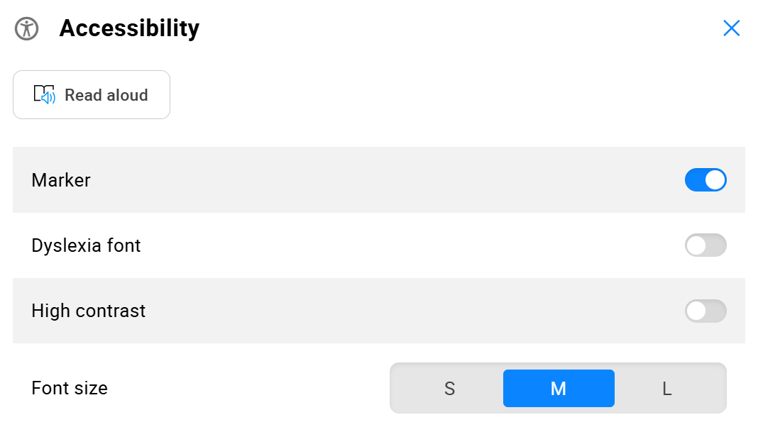Select medium font size M
The height and width of the screenshot is (427, 763).
pos(559,388)
